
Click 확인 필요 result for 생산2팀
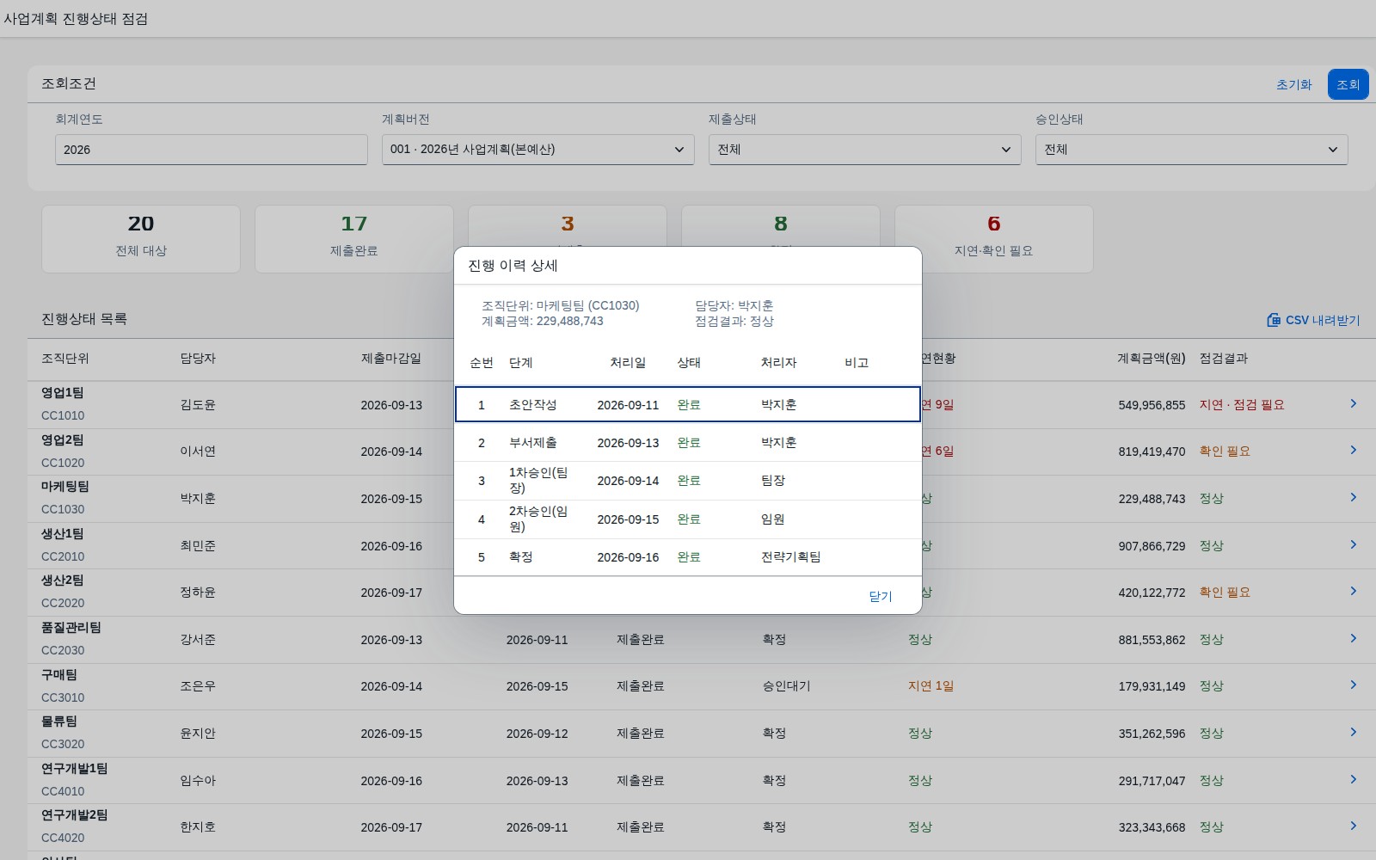(x=1225, y=593)
